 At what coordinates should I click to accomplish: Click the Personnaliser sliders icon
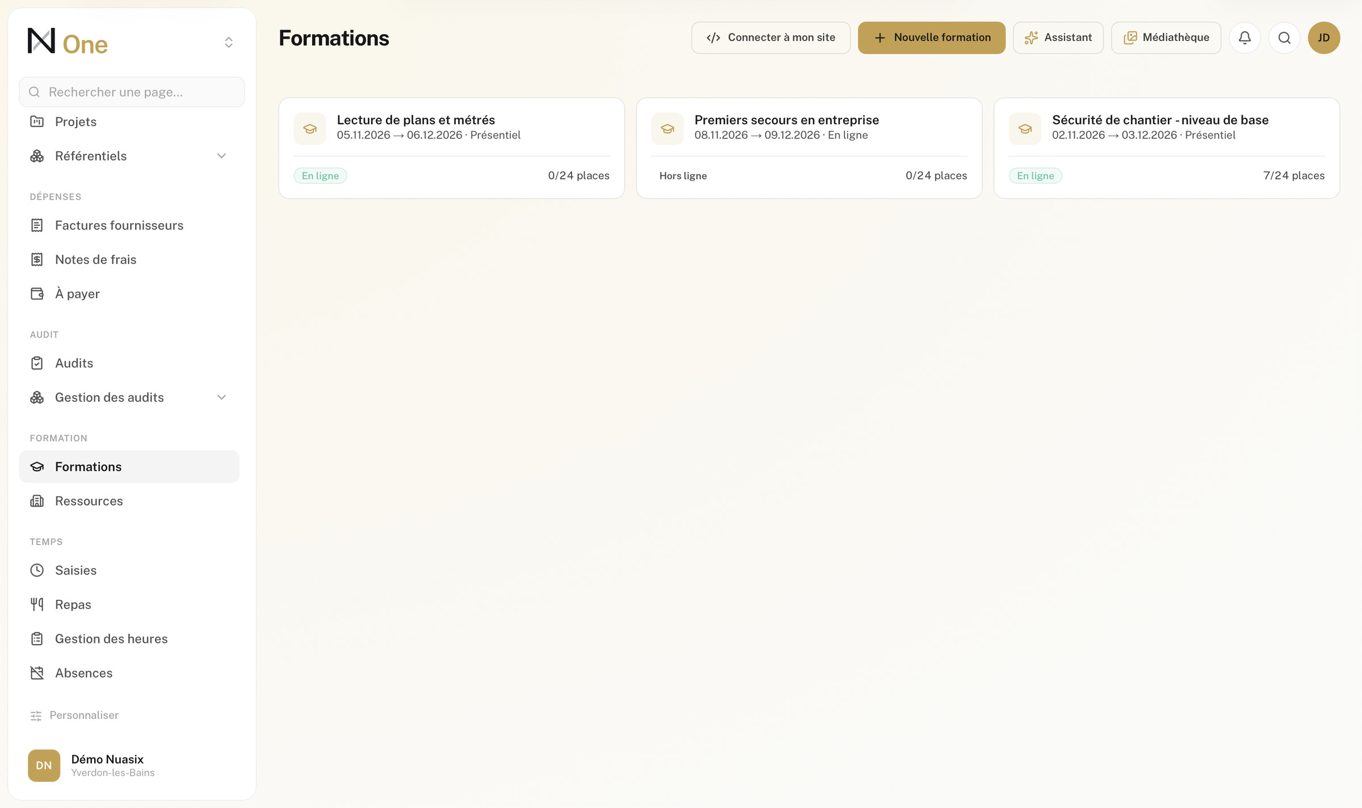tap(36, 716)
